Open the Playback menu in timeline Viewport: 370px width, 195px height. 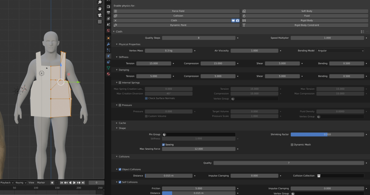click(x=7, y=183)
